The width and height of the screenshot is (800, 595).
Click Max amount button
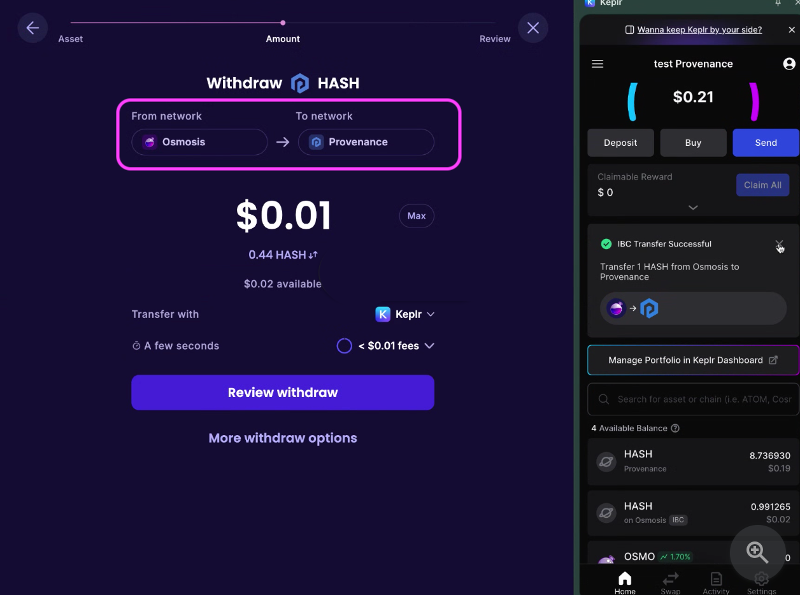(417, 216)
